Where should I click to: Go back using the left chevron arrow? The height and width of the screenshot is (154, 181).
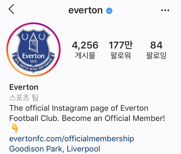[x=11, y=9]
